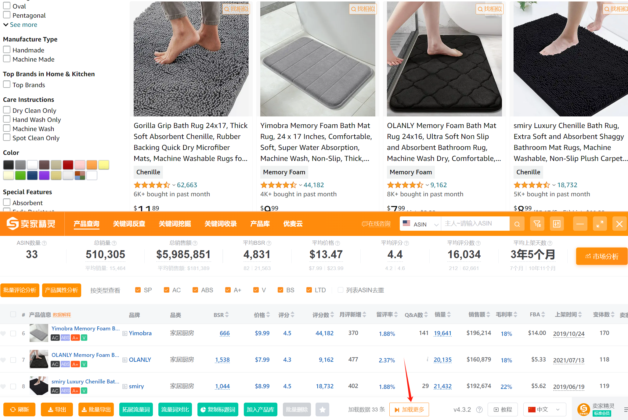Click the 市场分析 button

coord(602,256)
